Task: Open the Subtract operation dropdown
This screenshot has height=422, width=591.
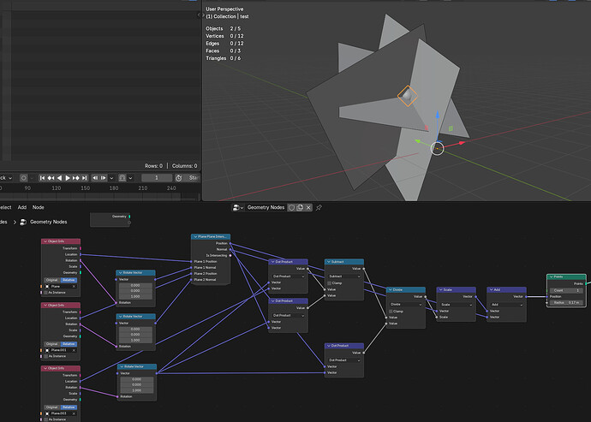Action: (344, 276)
